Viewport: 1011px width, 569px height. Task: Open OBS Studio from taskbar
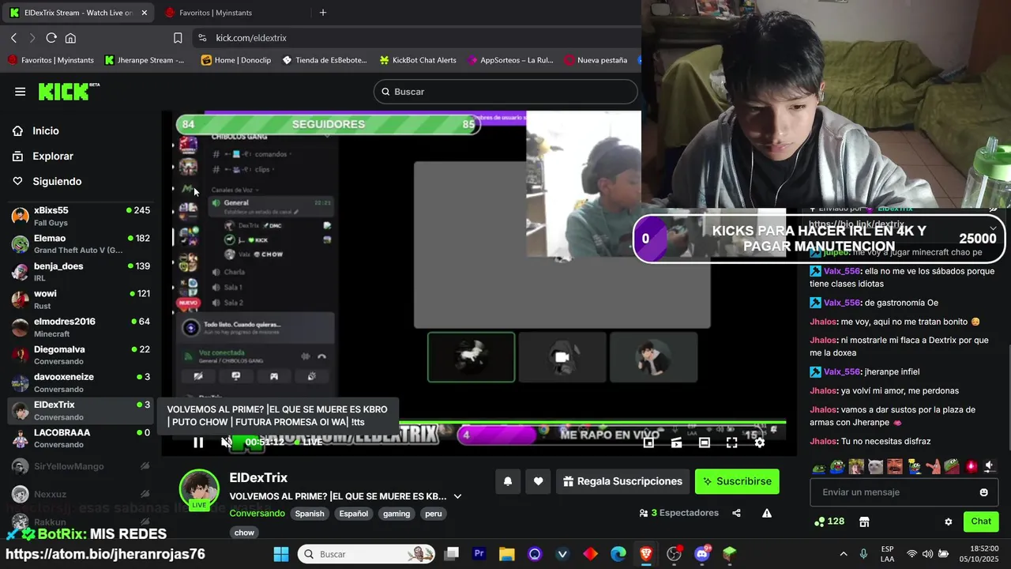(x=674, y=554)
